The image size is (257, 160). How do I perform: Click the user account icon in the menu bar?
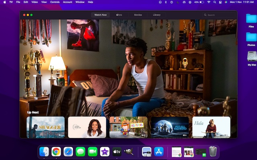190,2
